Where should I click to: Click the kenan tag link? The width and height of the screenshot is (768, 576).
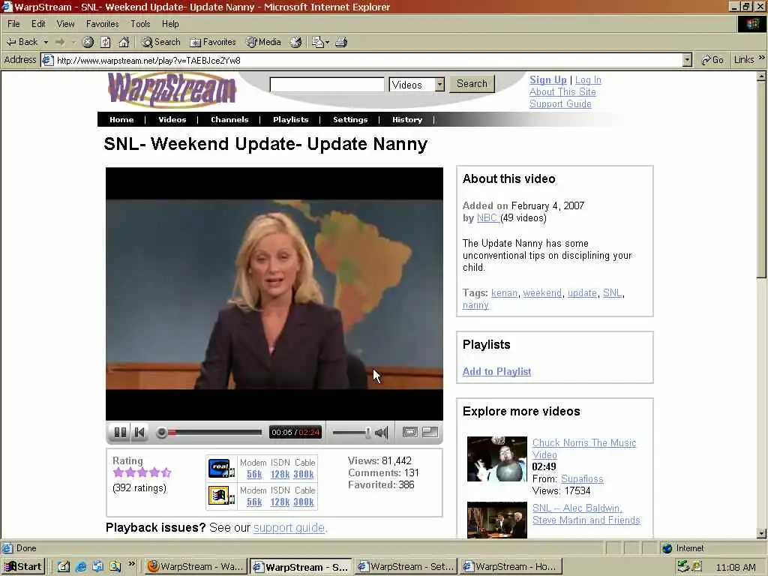504,293
